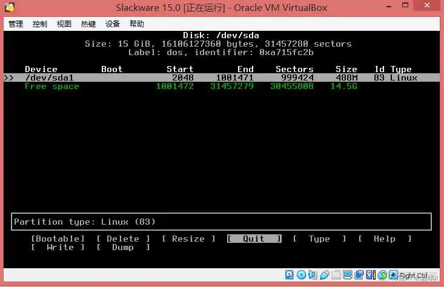Select the Resize option

(x=188, y=239)
